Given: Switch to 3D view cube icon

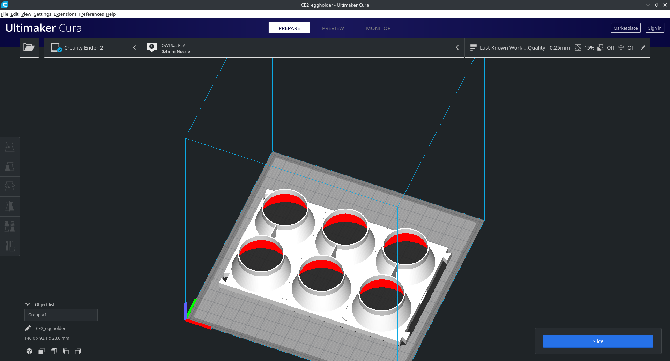Looking at the screenshot, I should [x=29, y=351].
